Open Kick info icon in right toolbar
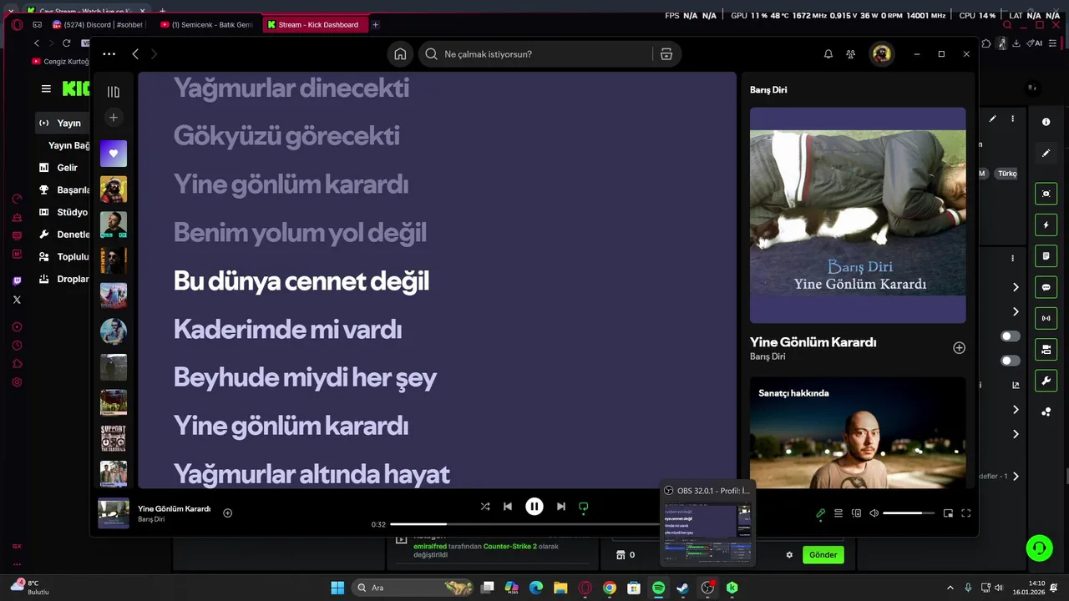 [x=1046, y=122]
